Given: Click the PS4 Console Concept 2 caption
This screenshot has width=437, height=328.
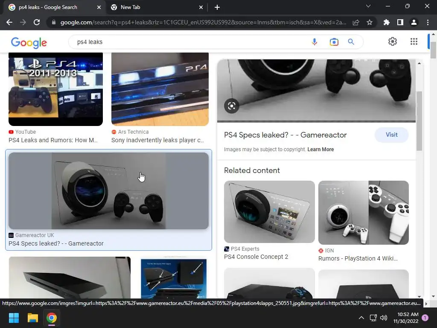Looking at the screenshot, I should (256, 257).
